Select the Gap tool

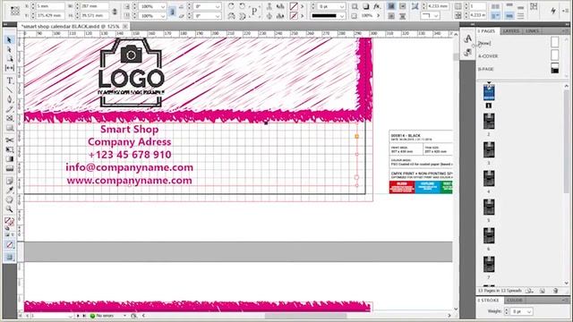point(10,68)
